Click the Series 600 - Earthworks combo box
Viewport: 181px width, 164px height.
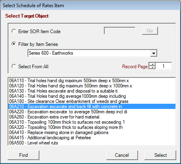coord(92,53)
